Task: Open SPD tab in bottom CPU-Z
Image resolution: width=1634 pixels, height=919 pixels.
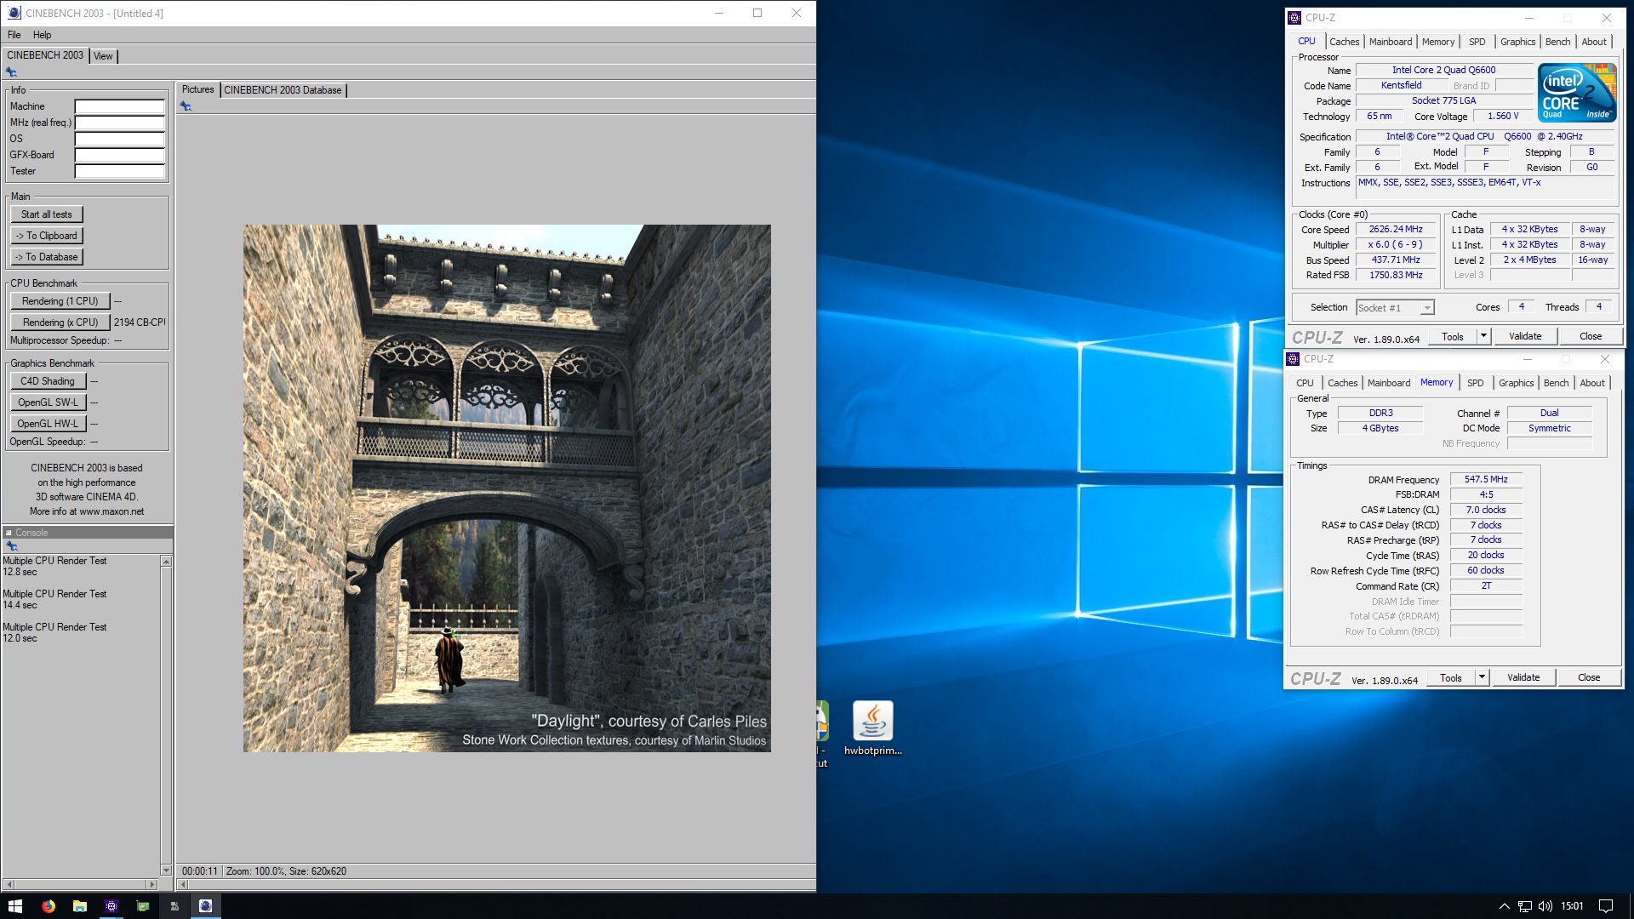Action: point(1476,383)
